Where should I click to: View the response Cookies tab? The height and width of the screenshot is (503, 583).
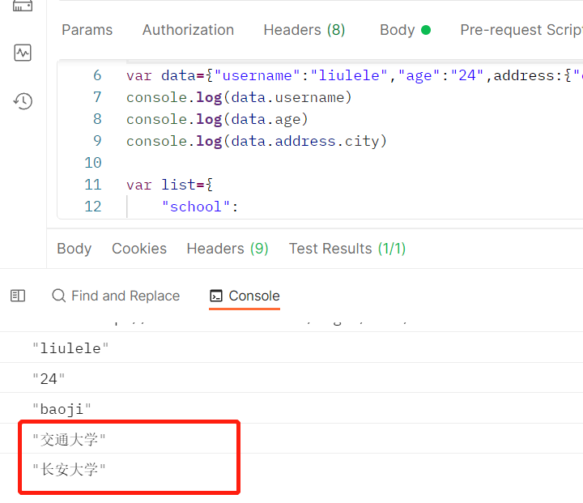point(139,249)
